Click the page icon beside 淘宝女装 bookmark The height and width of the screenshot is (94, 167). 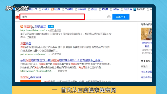coord(122,9)
